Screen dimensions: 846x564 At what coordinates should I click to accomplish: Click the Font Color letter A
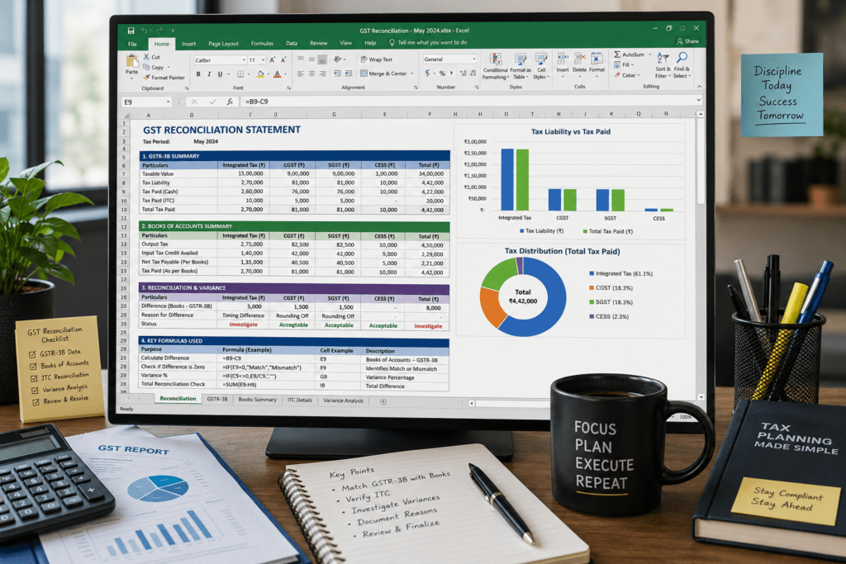[278, 74]
